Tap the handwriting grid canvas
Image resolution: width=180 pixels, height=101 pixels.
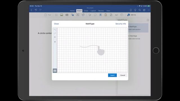tap(92, 50)
